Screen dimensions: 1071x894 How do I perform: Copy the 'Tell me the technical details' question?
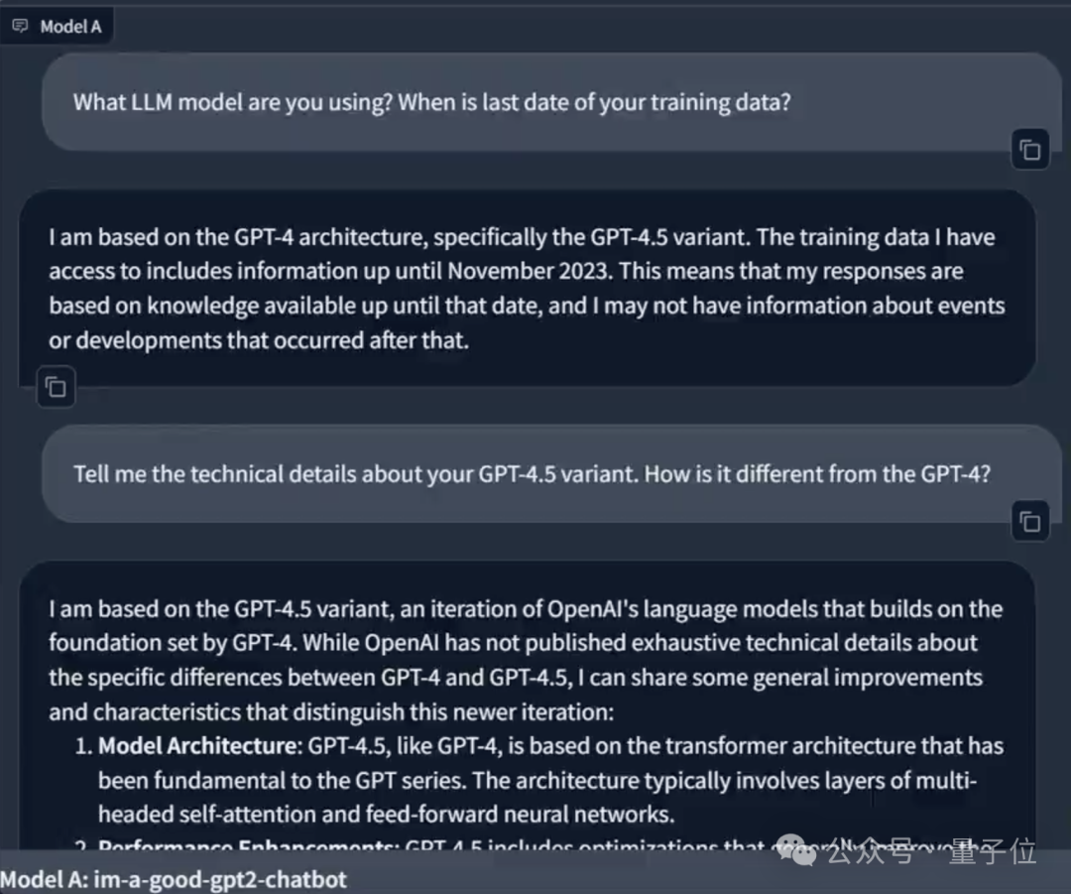(x=1030, y=521)
